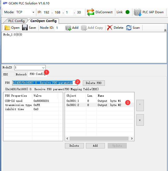Screen dimensions: 168x171
Task: Click the horizontal scrollbar of the mapping table
Action: [99, 139]
